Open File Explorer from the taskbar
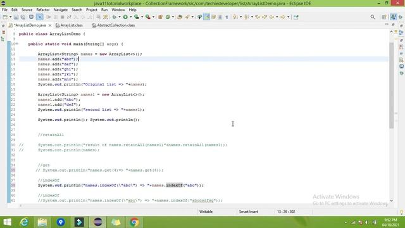This screenshot has width=405, height=228. tap(42, 222)
